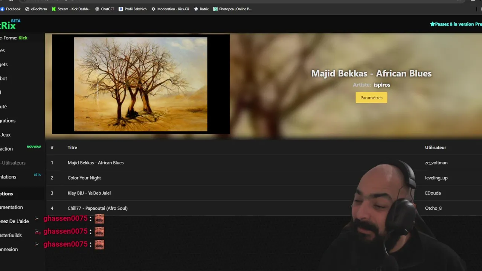Click the Plate-Forme Kick label in sidebar
The height and width of the screenshot is (271, 482).
pyautogui.click(x=14, y=38)
